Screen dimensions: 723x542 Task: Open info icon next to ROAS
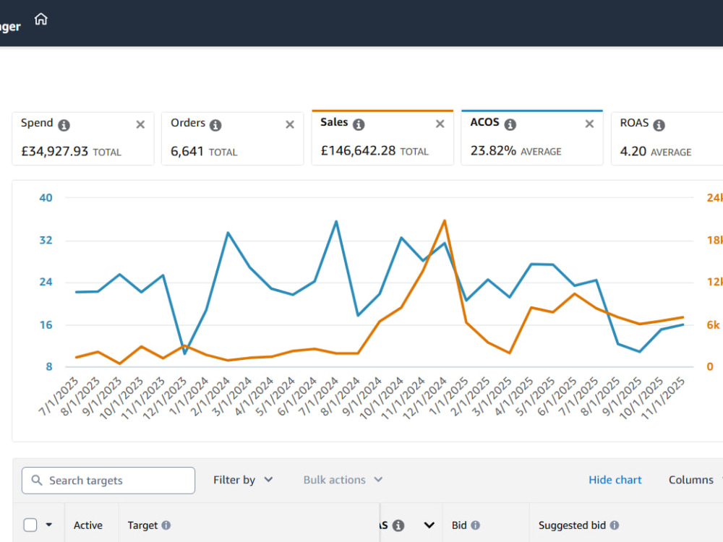(x=659, y=125)
